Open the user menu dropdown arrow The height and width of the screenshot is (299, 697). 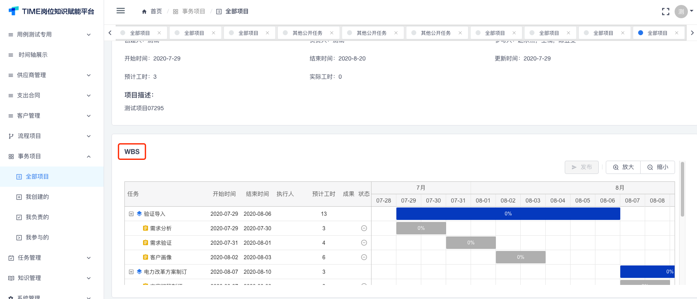[x=691, y=11]
